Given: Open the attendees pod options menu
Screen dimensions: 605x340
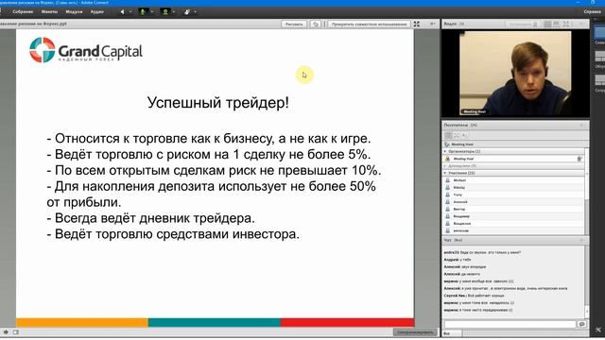Looking at the screenshot, I should pyautogui.click(x=582, y=125).
